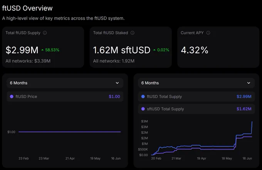This screenshot has width=262, height=170.
Task: Click the 21 Mar label on supply chart axis
Action: (176, 158)
